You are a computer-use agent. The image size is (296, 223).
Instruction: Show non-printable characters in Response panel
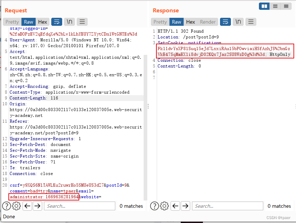point(238,22)
